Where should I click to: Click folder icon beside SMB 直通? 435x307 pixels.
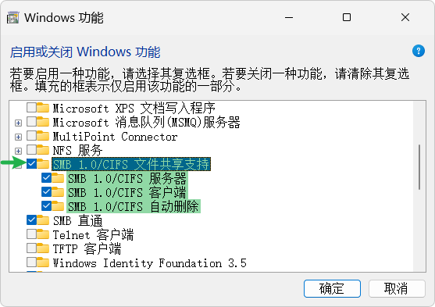(43, 220)
